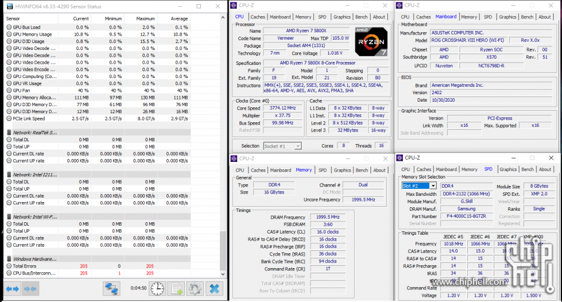The width and height of the screenshot is (562, 302).
Task: Switch to Caches tab in the CPU window
Action: [258, 17]
